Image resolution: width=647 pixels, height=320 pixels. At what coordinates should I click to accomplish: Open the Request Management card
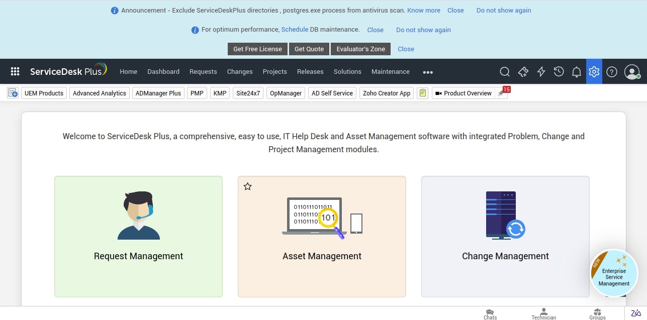tap(138, 236)
